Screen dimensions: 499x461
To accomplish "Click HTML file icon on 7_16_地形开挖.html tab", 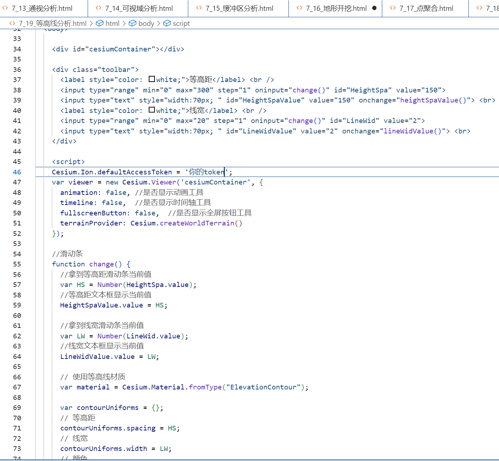I will click(300, 8).
